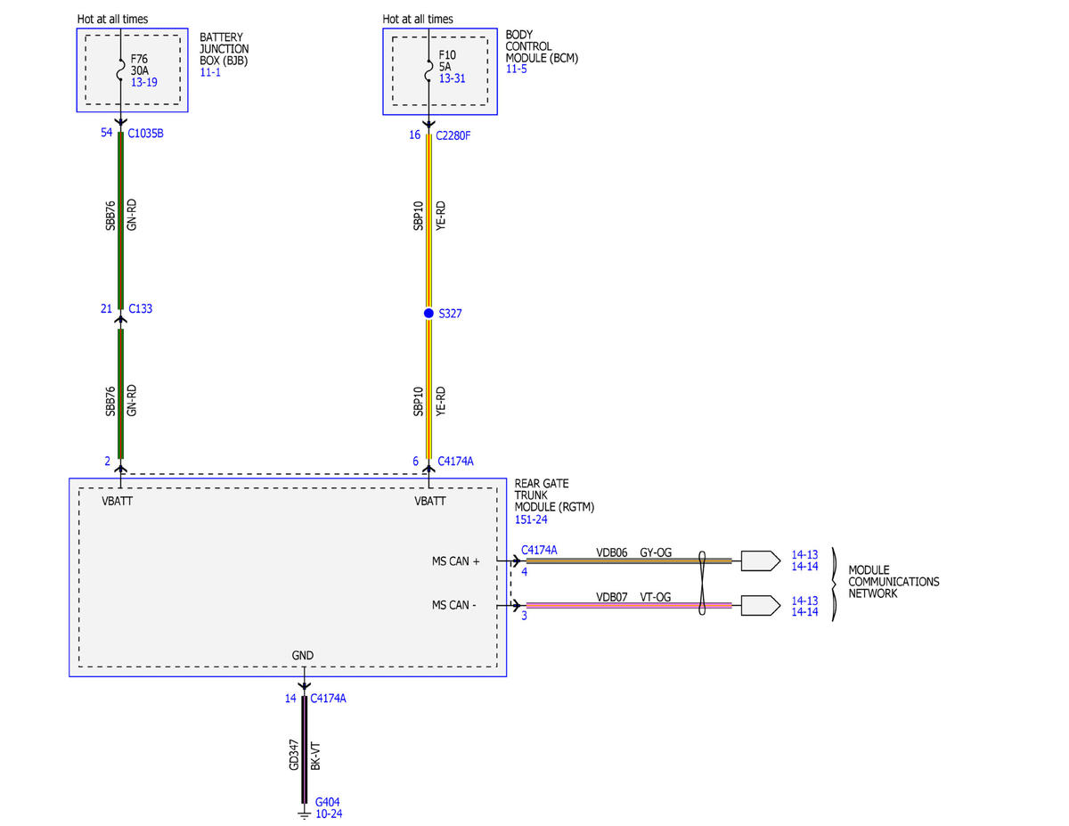Viewport: 1069px width, 826px height.
Task: Click the twisted pair symbol on CAN wires
Action: 703,583
